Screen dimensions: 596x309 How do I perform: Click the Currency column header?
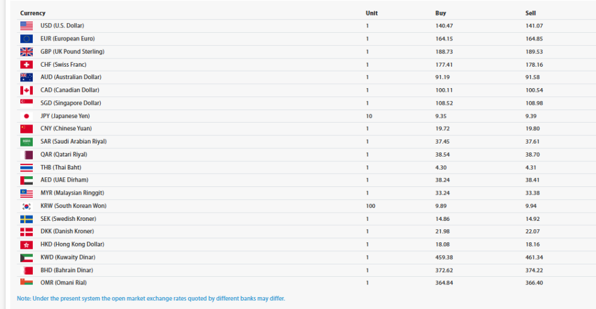pos(33,13)
